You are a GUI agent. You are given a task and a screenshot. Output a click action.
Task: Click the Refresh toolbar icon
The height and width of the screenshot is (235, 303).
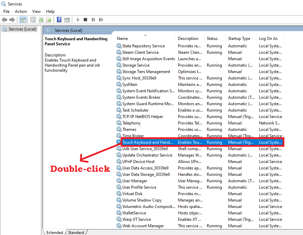click(x=41, y=20)
